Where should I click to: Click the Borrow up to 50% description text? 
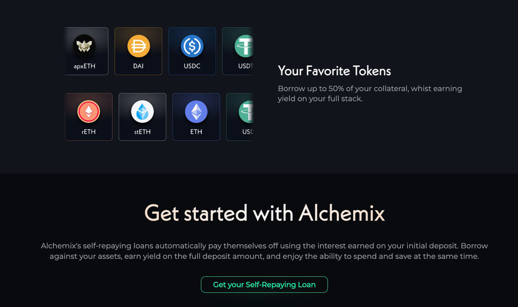pyautogui.click(x=370, y=94)
